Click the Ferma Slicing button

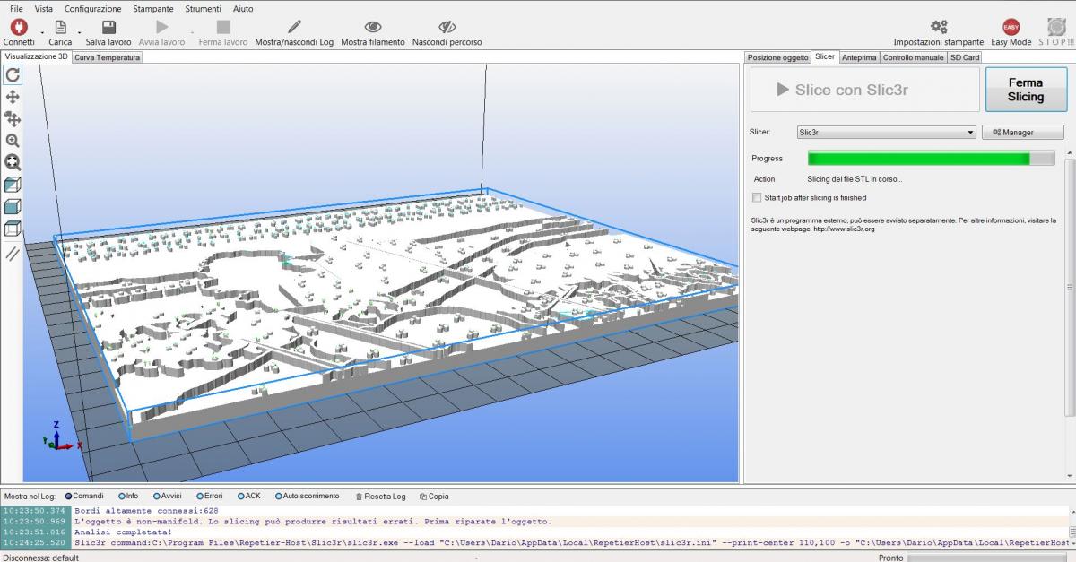(1025, 90)
